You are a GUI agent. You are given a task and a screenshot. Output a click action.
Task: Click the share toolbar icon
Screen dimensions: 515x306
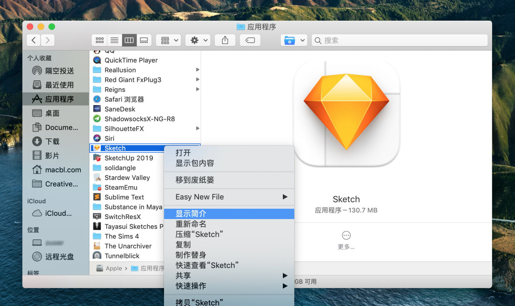tap(225, 40)
